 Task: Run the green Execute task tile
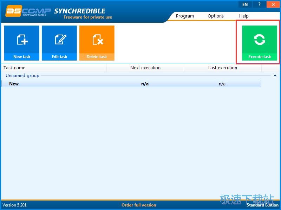point(259,43)
